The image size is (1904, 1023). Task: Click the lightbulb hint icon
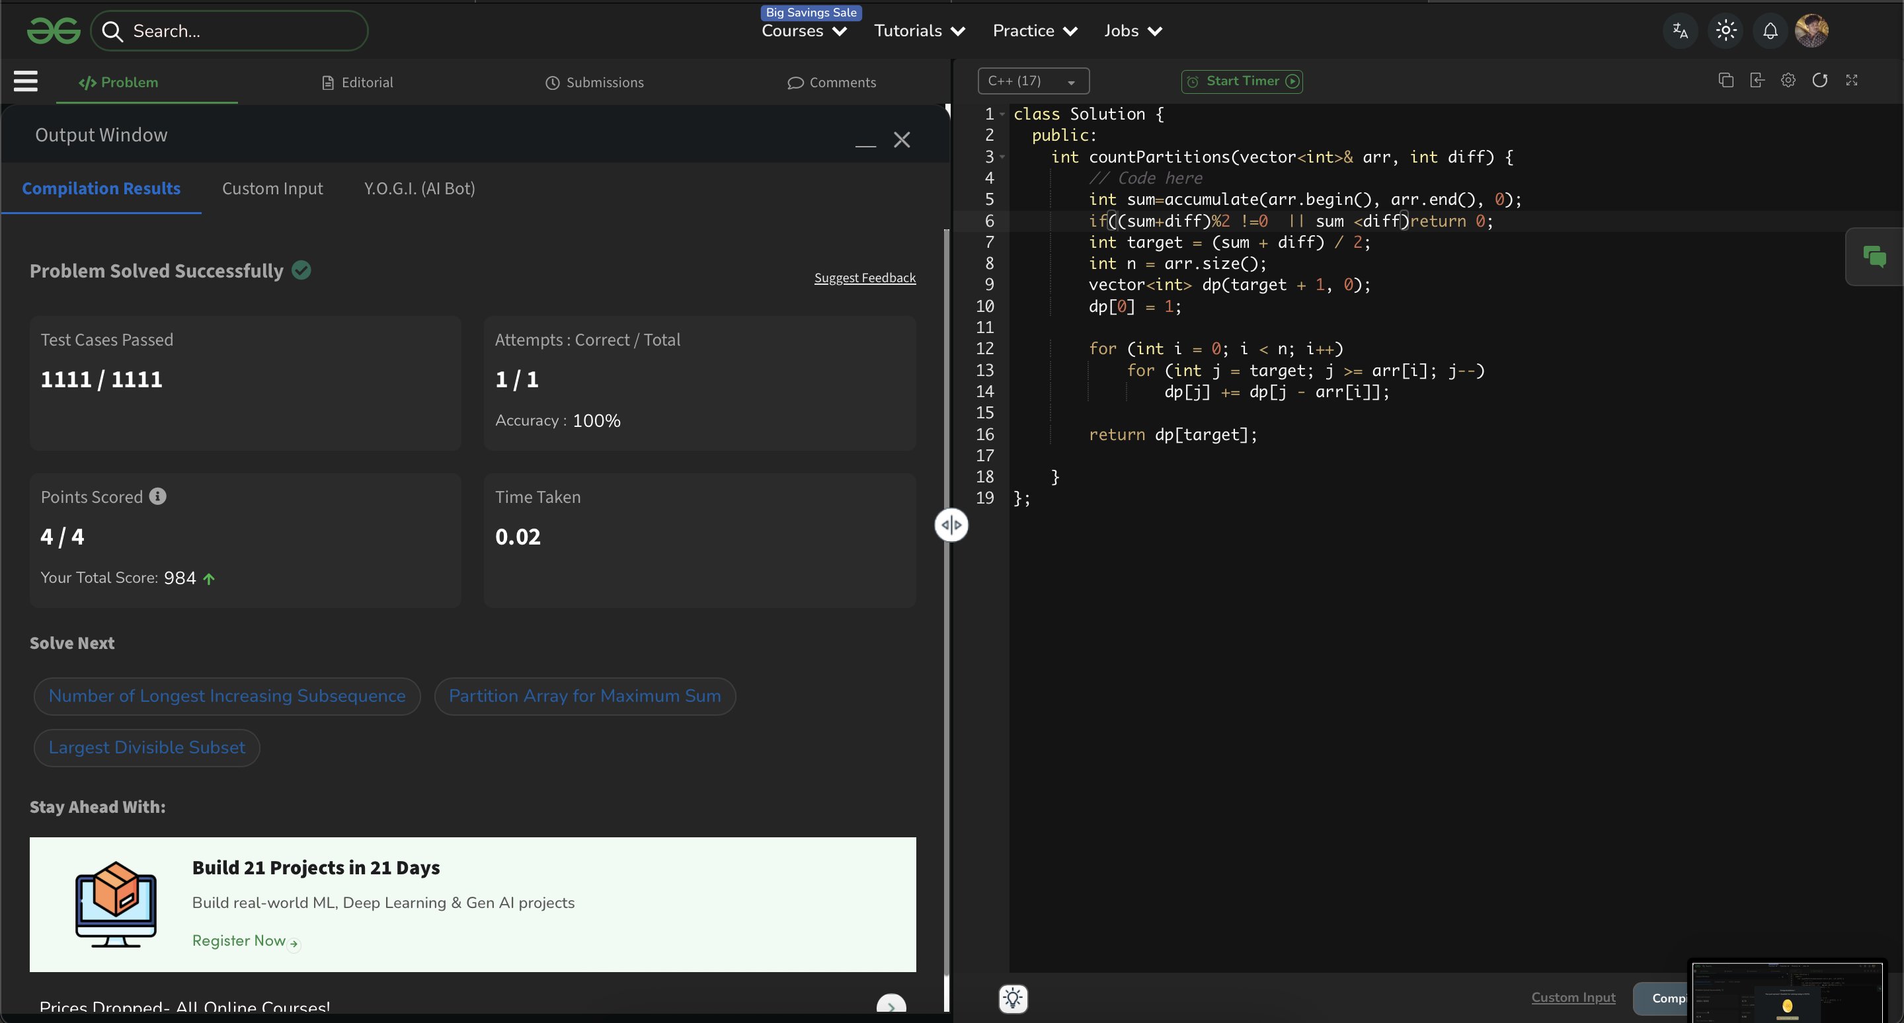(1013, 999)
